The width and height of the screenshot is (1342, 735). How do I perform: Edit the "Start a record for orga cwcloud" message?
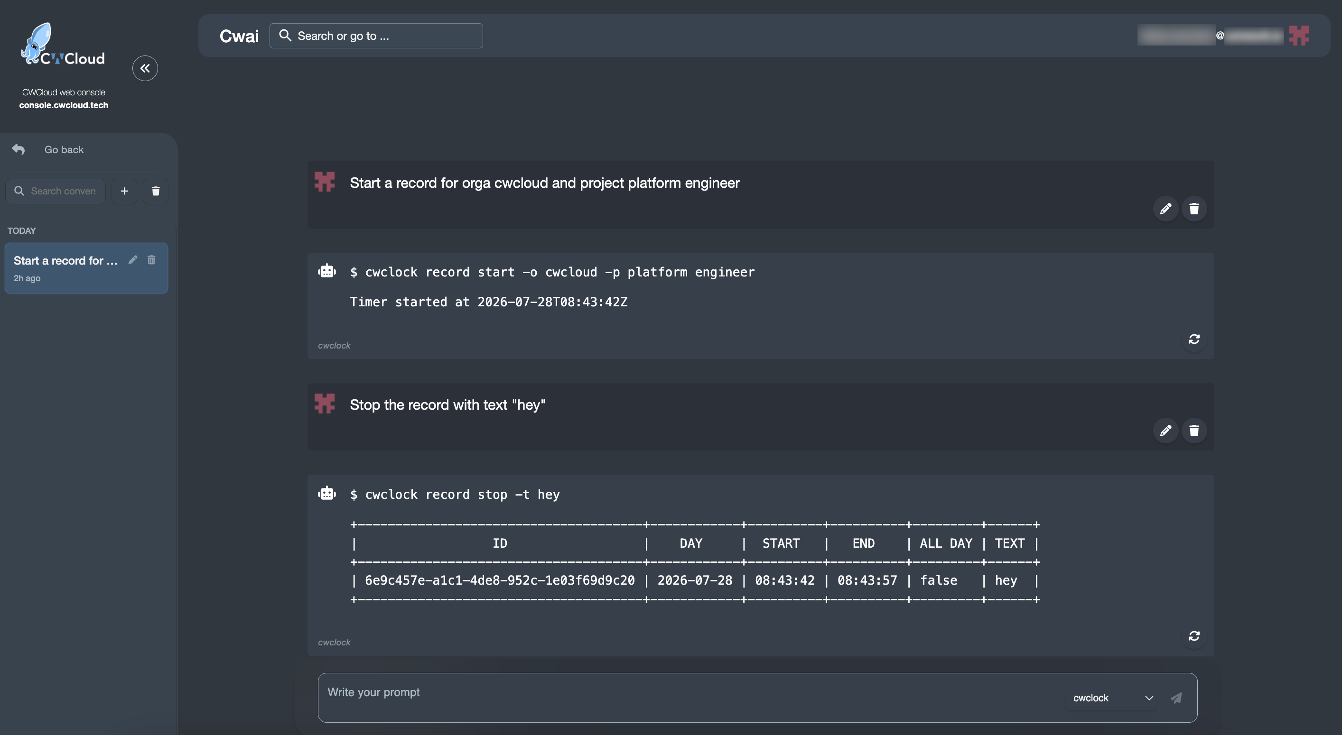1165,209
